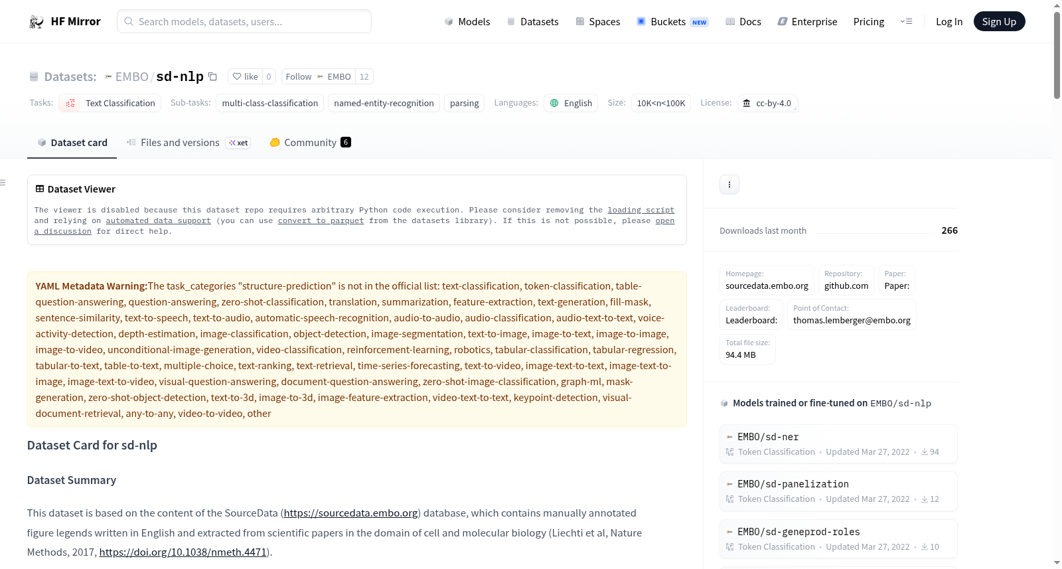This screenshot has height=569, width=1062.
Task: Open the EMBO/sd-ner model card
Action: tap(838, 444)
